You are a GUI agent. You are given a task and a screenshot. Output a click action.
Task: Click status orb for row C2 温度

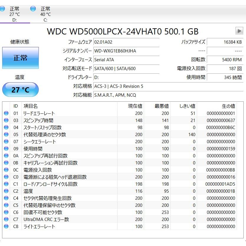click(x=6, y=191)
